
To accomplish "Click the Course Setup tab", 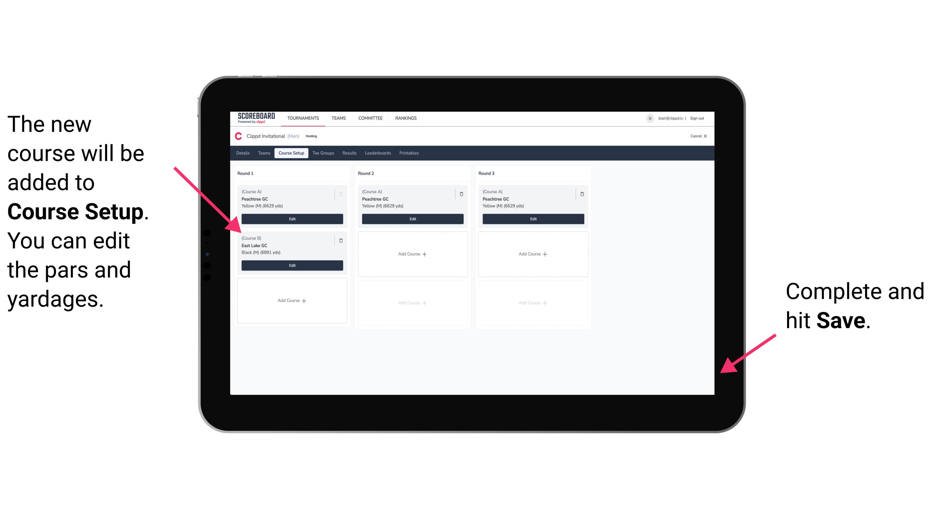I will 292,153.
